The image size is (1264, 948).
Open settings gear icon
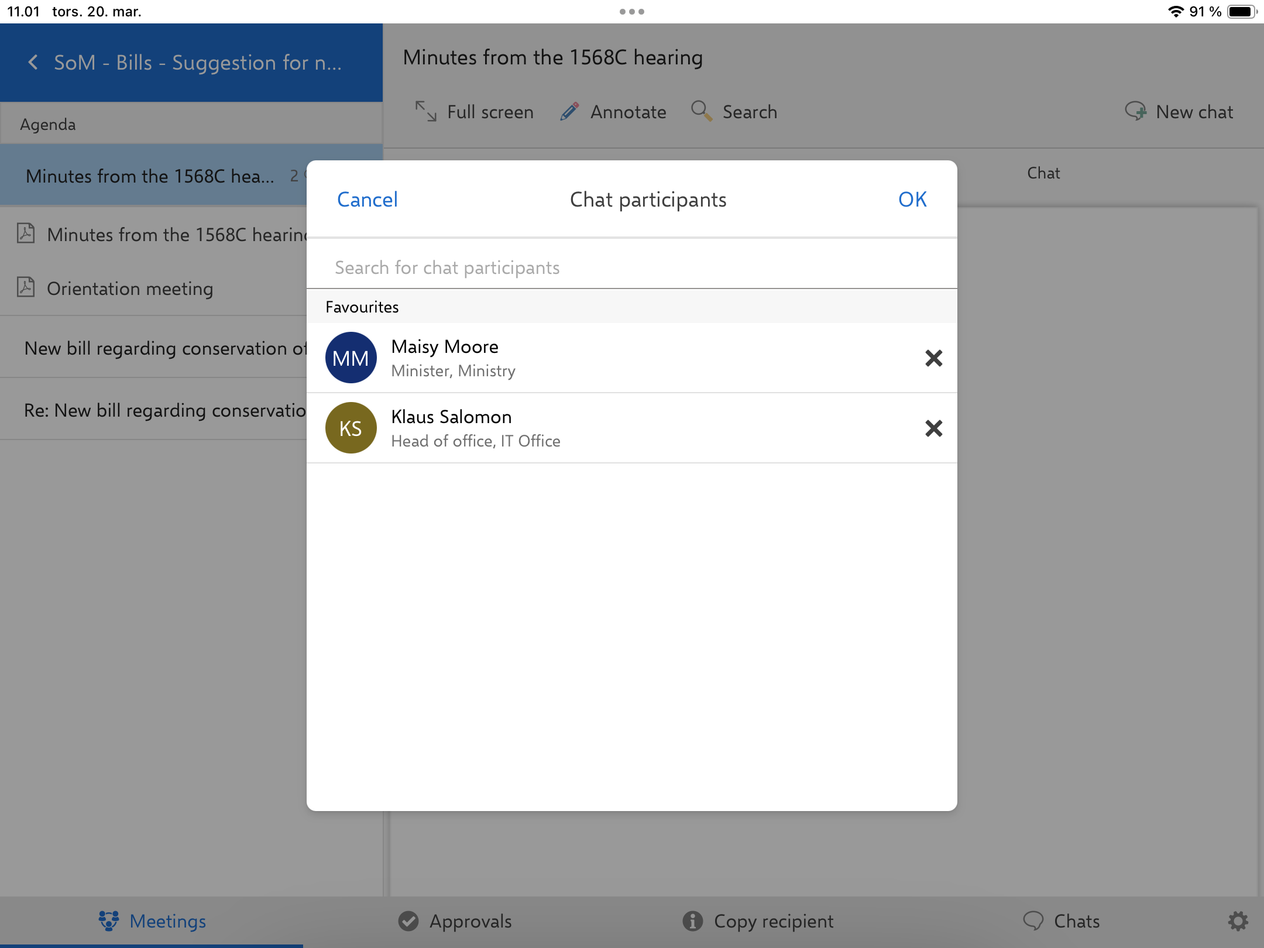tap(1237, 921)
